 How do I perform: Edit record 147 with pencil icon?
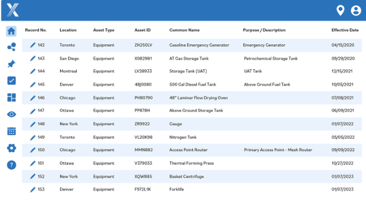33,111
